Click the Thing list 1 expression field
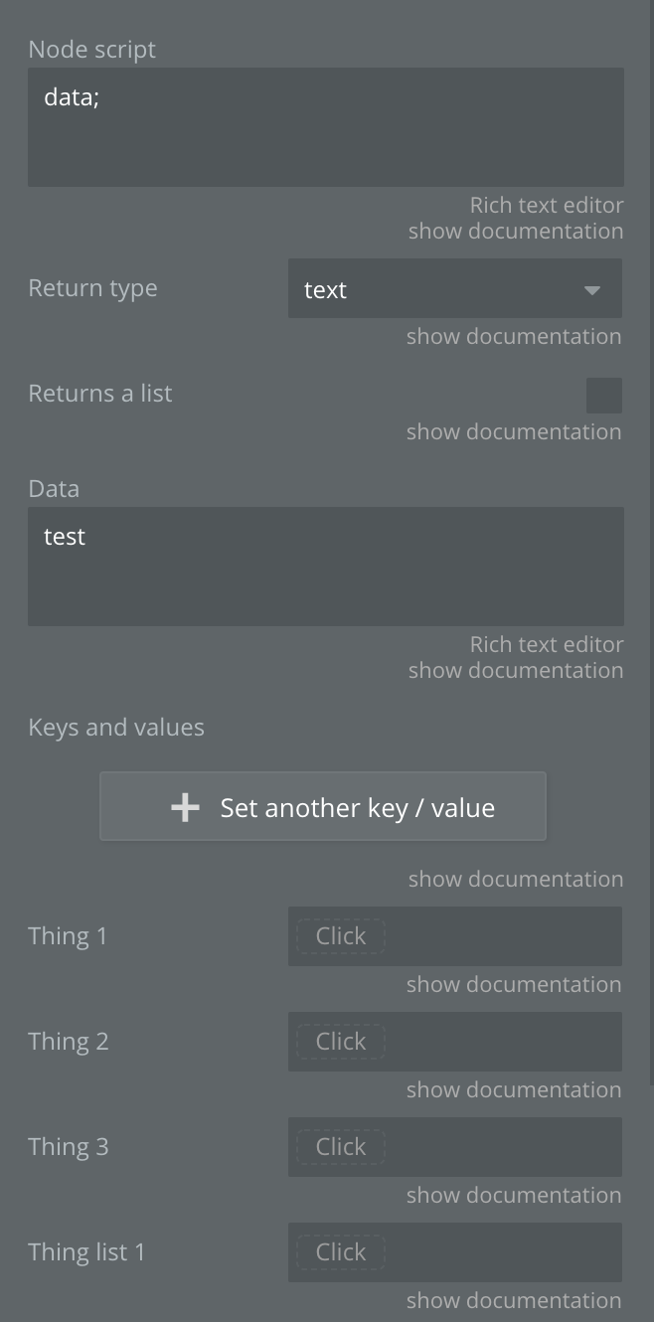654x1322 pixels. (x=454, y=1252)
